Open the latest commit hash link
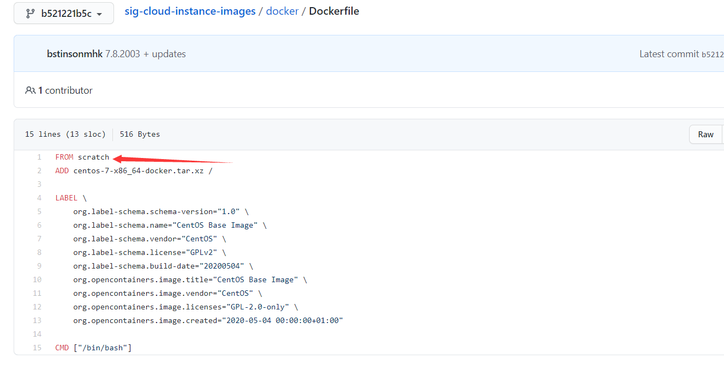This screenshot has height=365, width=724. pyautogui.click(x=713, y=54)
